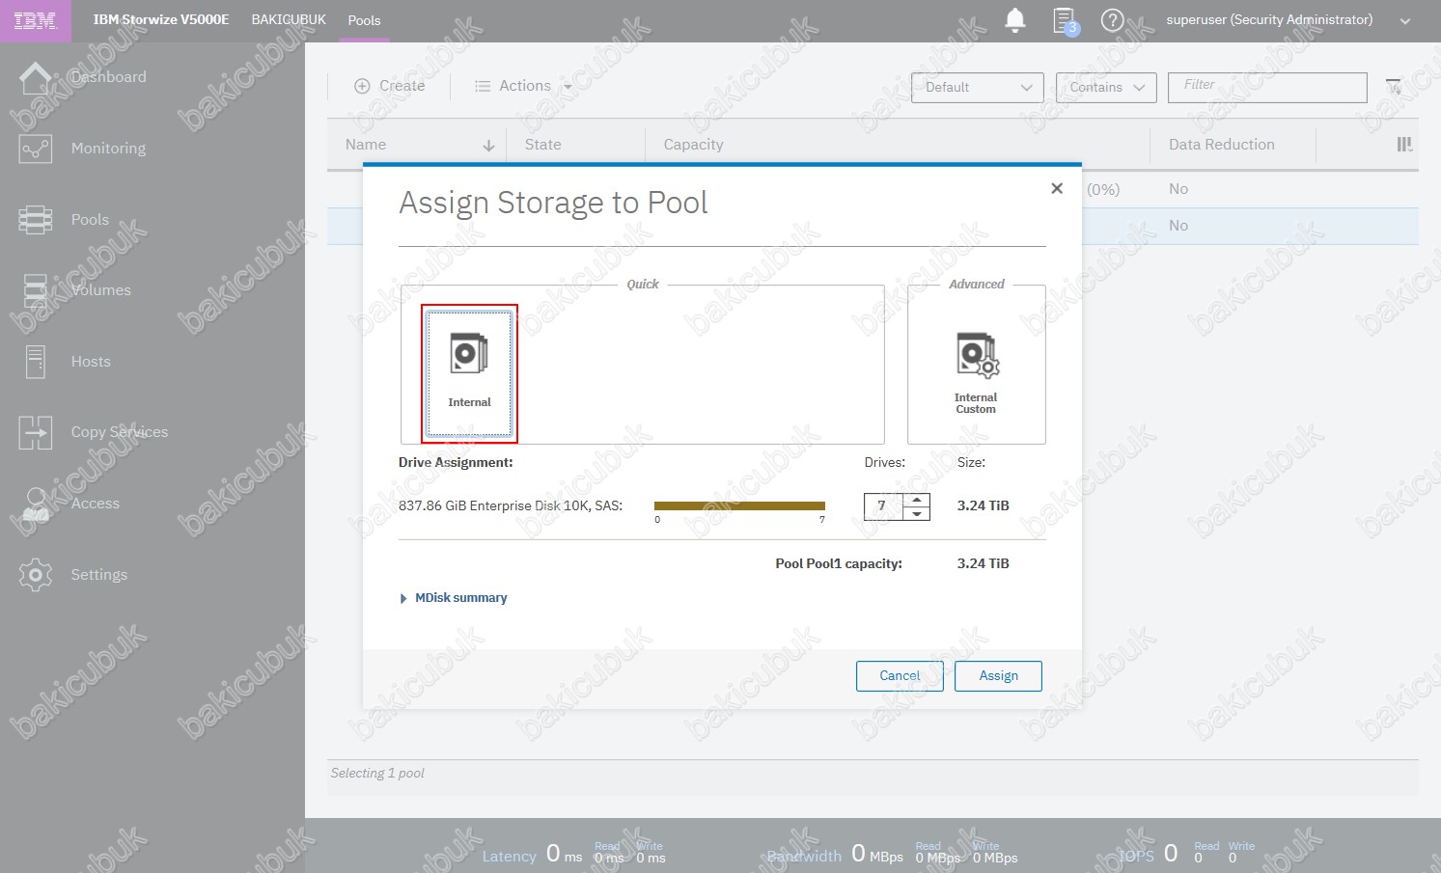Open the Actions dropdown menu
Screen dimensions: 1441x873
(x=523, y=86)
